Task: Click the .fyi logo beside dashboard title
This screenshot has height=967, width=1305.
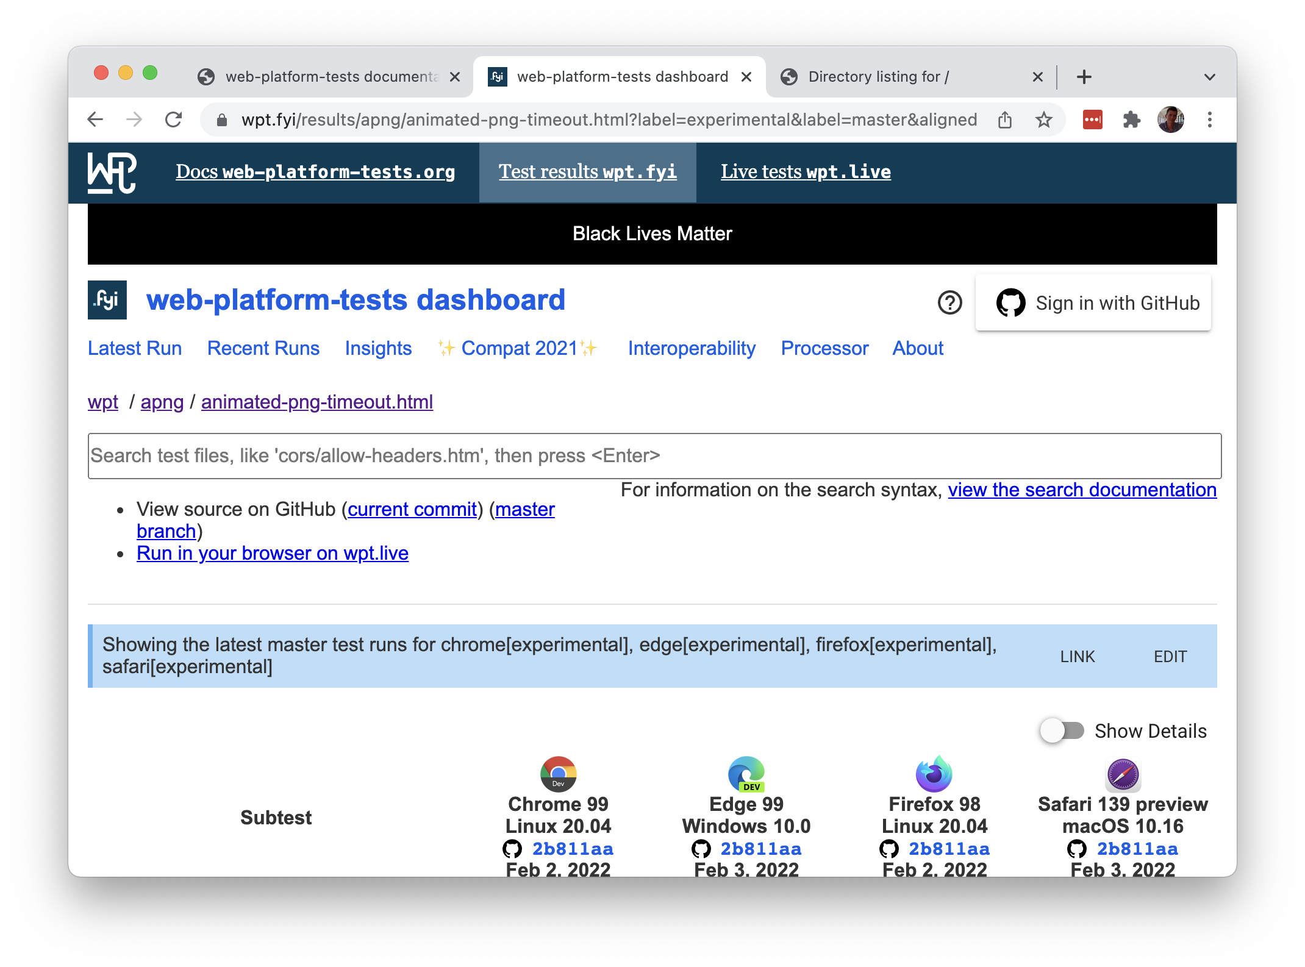Action: click(107, 300)
